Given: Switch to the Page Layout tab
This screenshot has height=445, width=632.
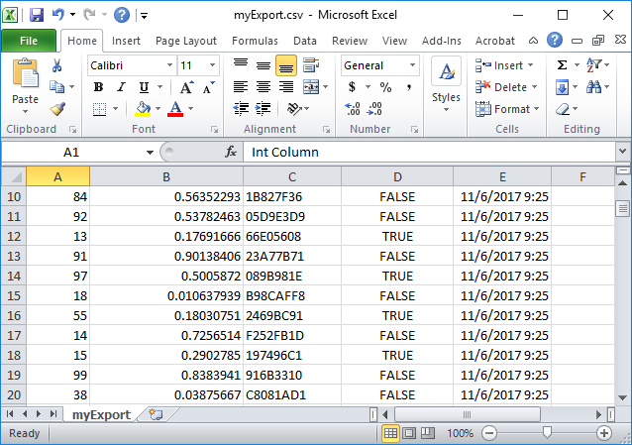Looking at the screenshot, I should (x=186, y=41).
